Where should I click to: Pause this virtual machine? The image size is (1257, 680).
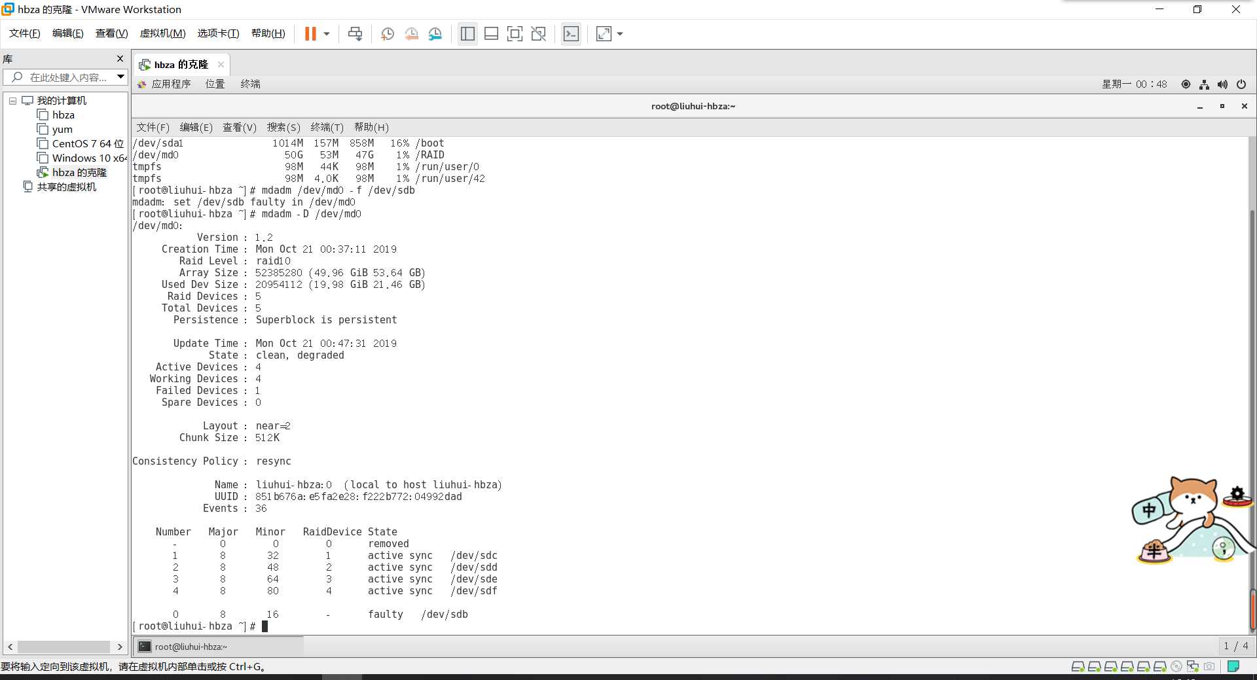[310, 34]
